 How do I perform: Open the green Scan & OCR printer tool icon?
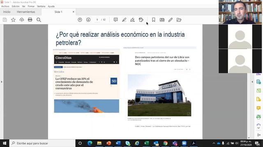[x=258, y=117]
